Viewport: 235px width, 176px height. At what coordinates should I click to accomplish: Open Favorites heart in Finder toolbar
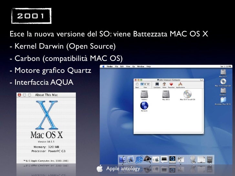coord(171,85)
